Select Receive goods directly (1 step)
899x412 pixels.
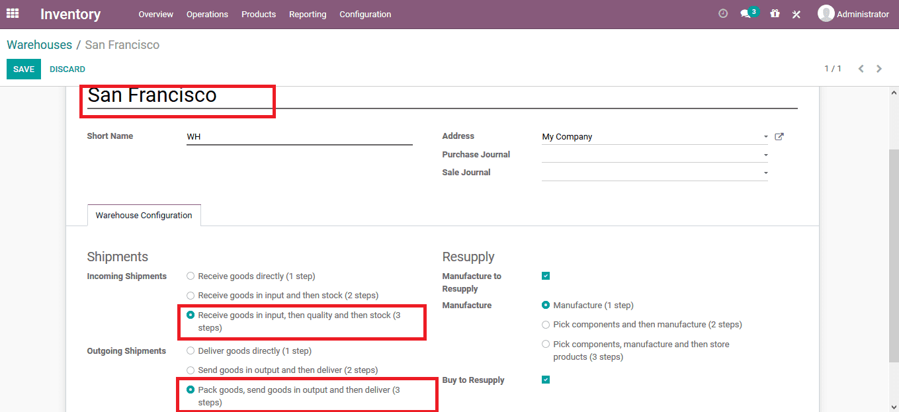pos(191,276)
